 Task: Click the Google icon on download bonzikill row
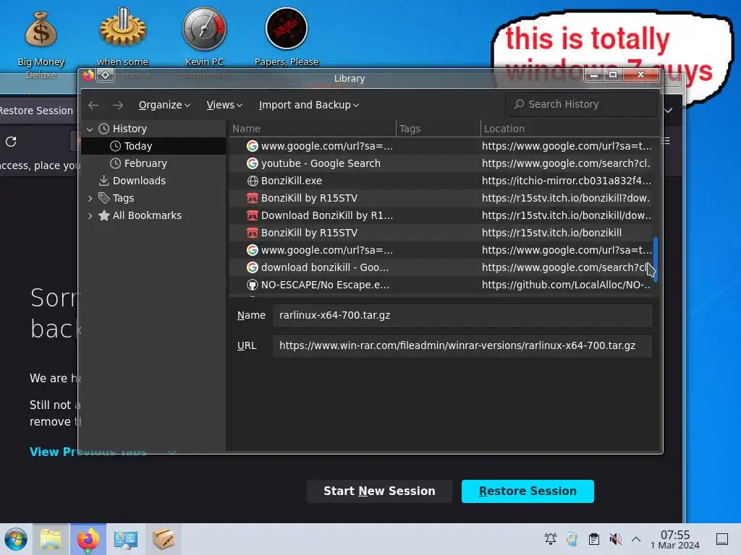[x=253, y=267]
